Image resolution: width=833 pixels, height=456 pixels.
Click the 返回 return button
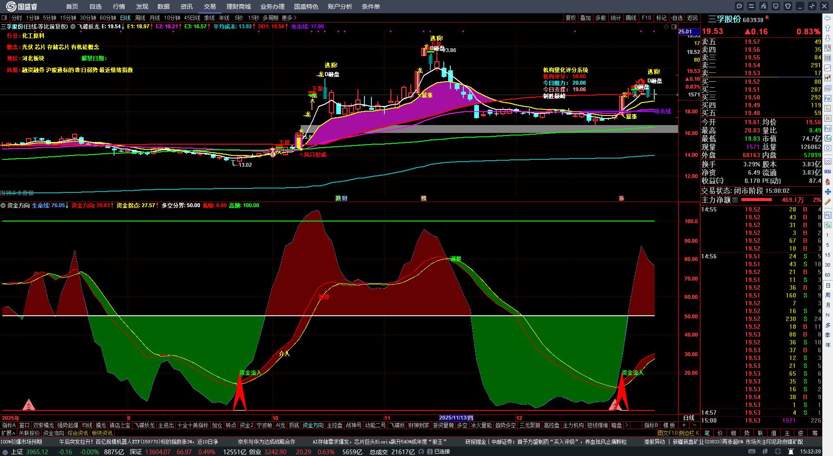tap(692, 18)
